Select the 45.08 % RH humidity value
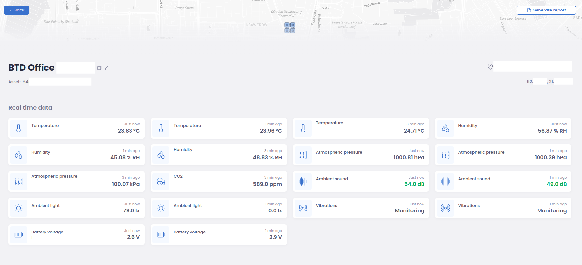The image size is (582, 265). pos(125,157)
